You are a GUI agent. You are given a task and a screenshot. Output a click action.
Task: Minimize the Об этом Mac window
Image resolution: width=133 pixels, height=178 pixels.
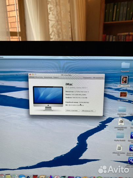point(33,74)
